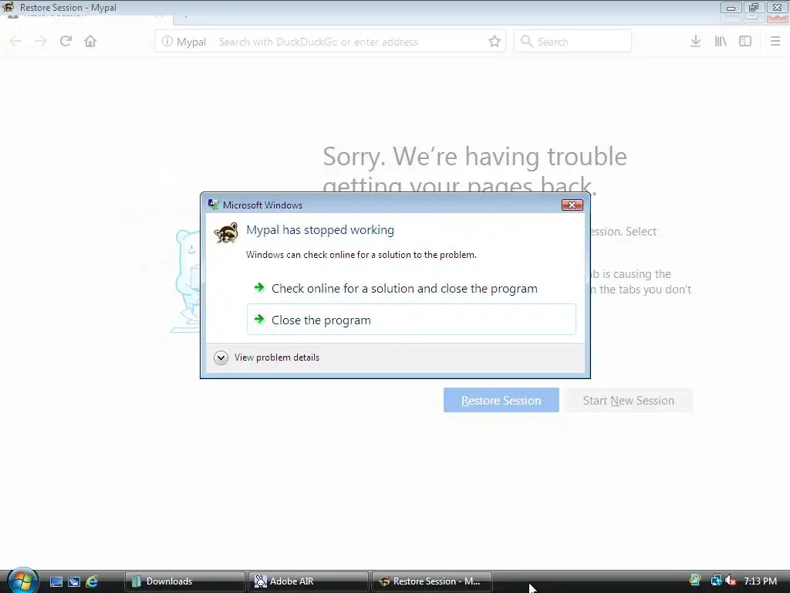
Task: Open the Windows Start orb
Action: pos(22,581)
